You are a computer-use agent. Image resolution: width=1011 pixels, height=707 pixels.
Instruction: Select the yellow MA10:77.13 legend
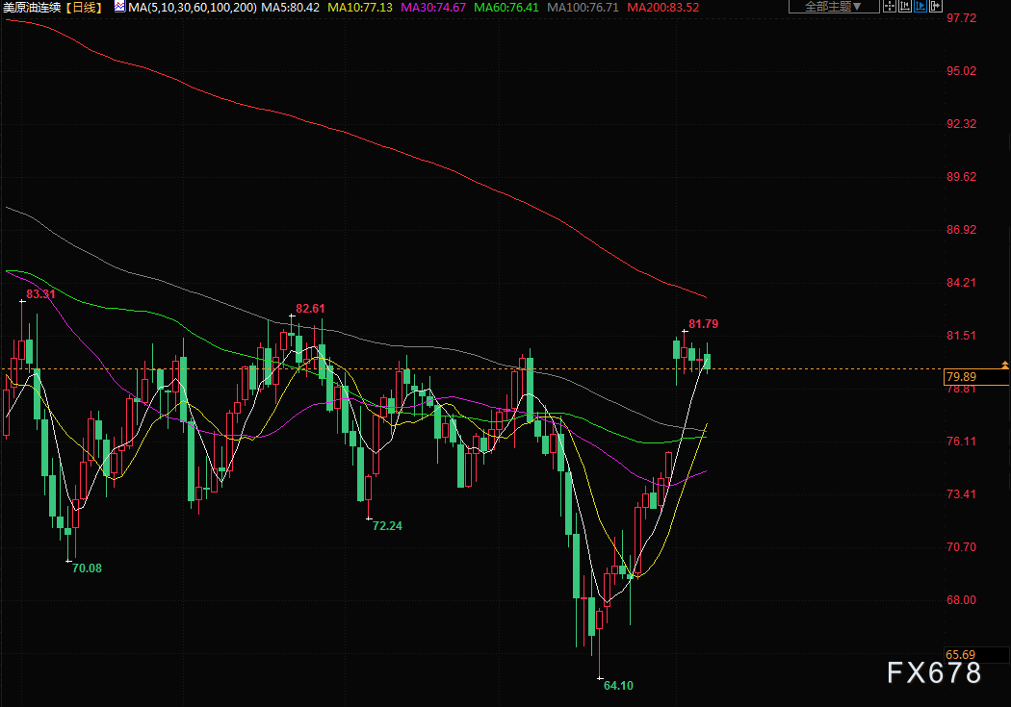(360, 7)
